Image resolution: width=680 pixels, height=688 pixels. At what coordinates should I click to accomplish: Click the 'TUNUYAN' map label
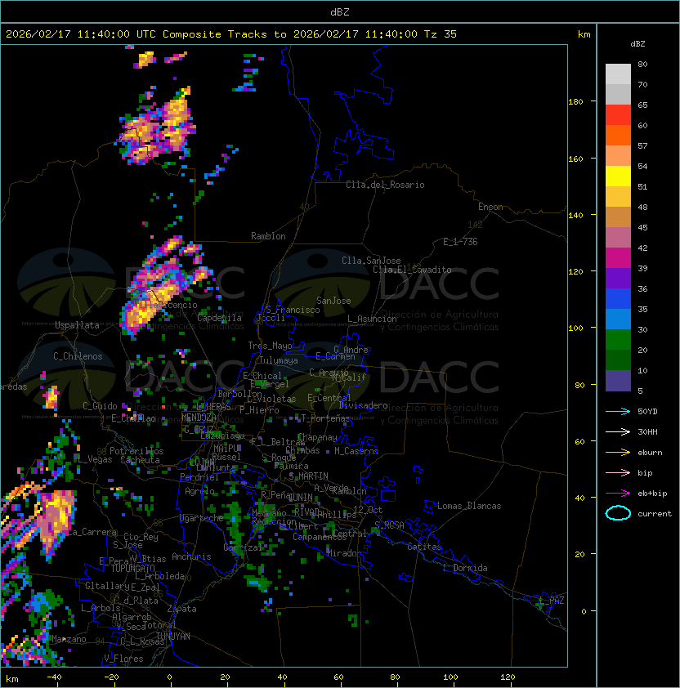173,637
